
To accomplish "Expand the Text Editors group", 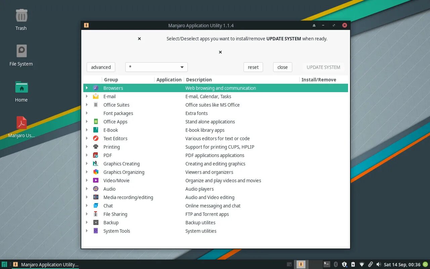I will 87,138.
